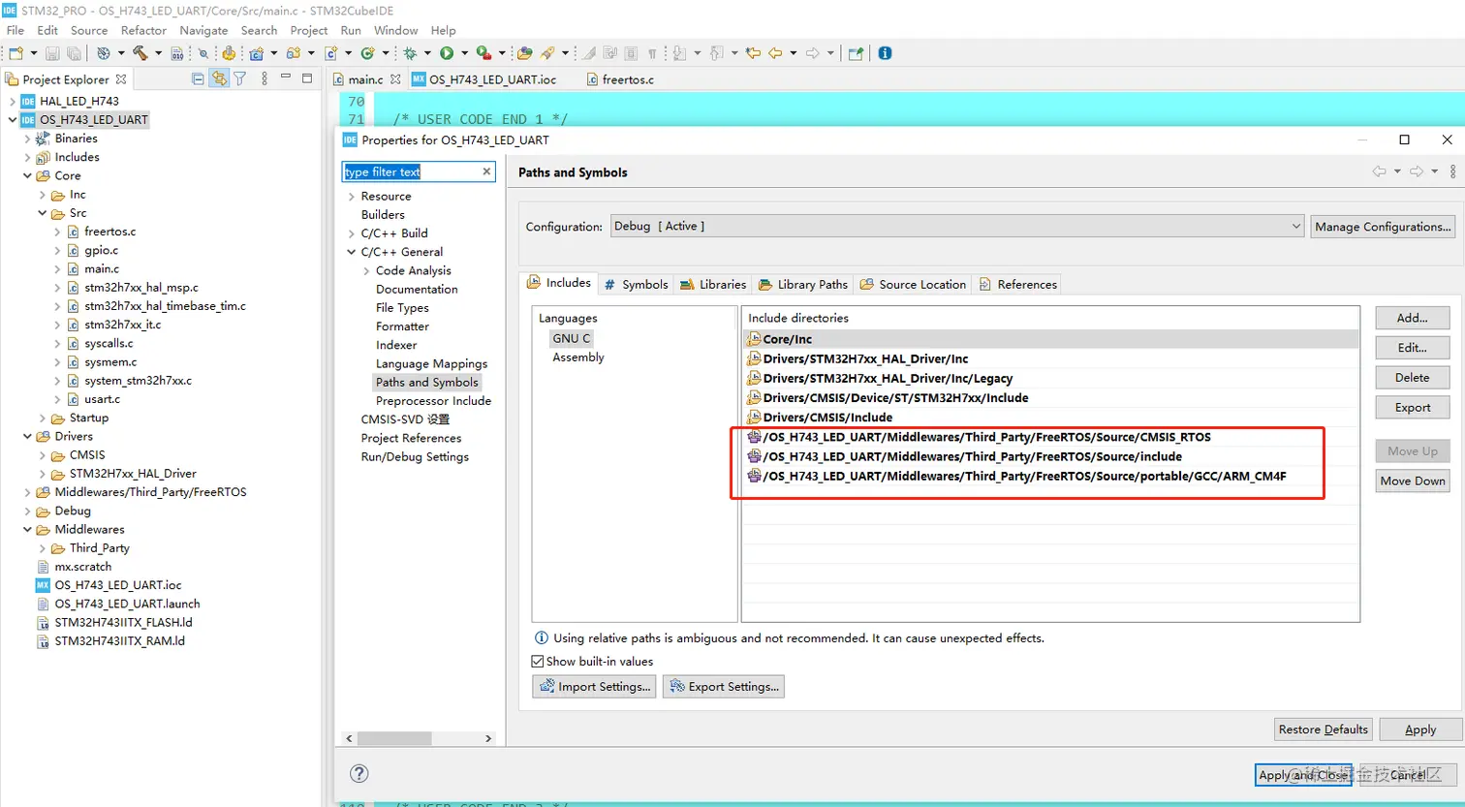Select the portable/GCC/ARM_CM4F include path

(1050, 476)
